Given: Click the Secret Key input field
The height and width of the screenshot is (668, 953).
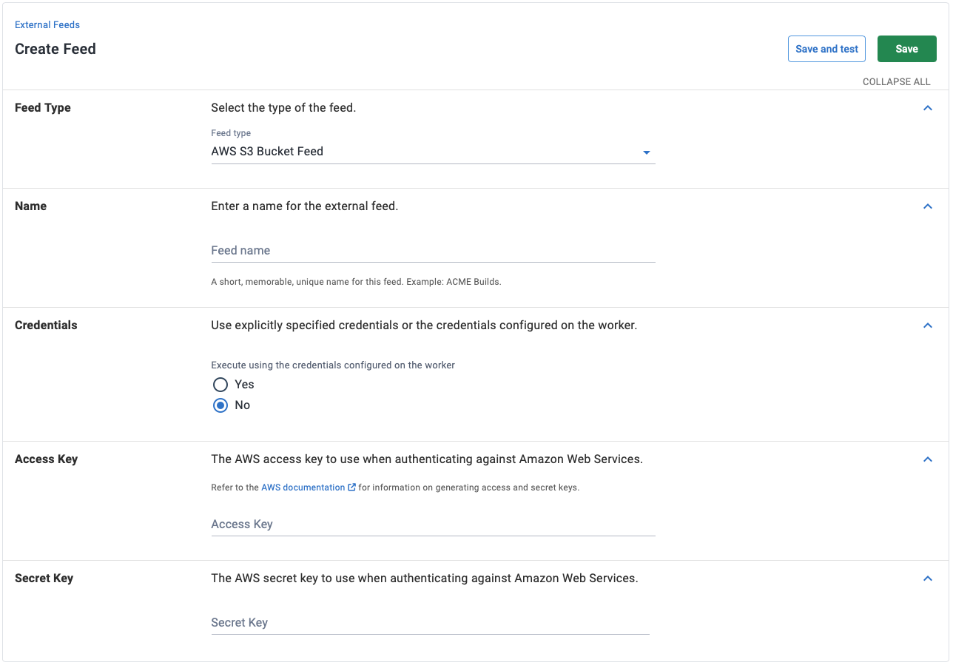Looking at the screenshot, I should pos(430,623).
